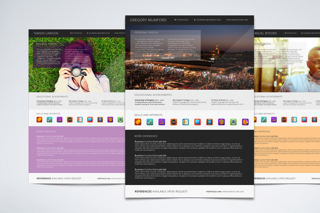
Task: Click the WORK EXPERIENCE heading on Gregory Mumford's resume
Action: (x=146, y=136)
